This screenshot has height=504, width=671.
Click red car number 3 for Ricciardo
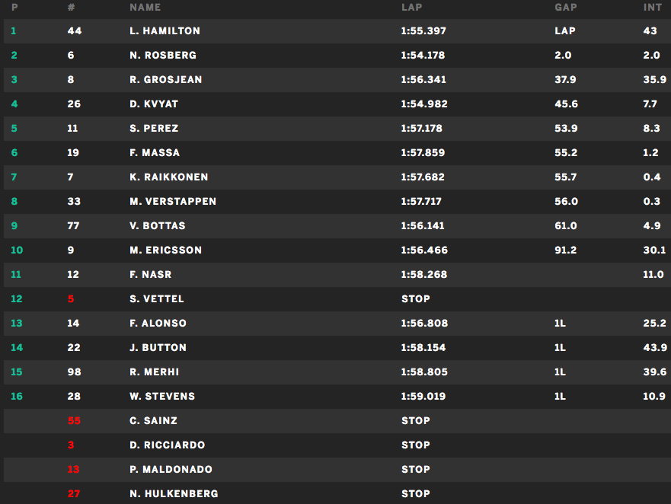[x=71, y=445]
